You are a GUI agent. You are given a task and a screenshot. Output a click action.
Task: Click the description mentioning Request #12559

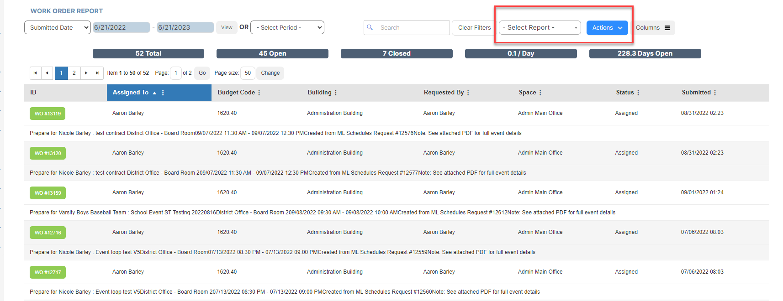282,252
